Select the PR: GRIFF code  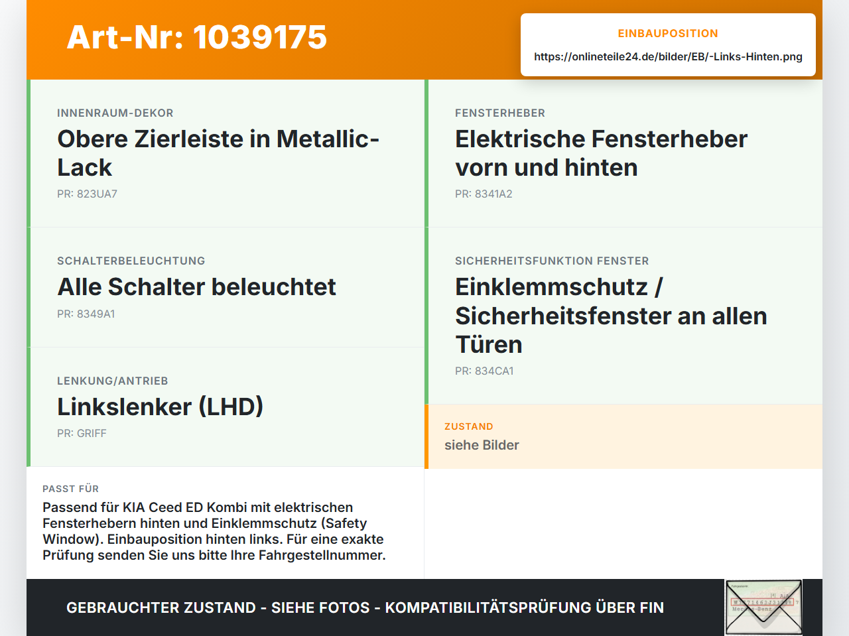(82, 433)
